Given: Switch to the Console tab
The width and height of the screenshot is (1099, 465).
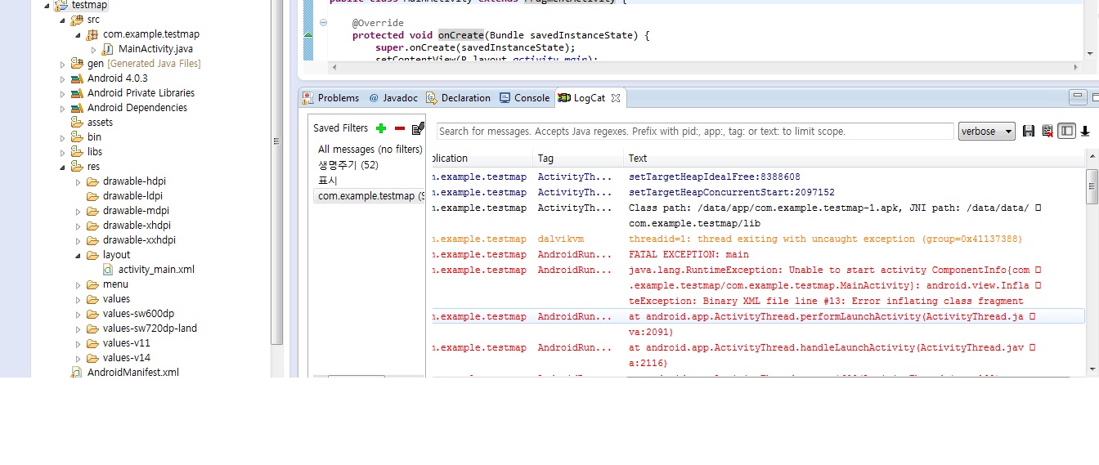Looking at the screenshot, I should pyautogui.click(x=524, y=98).
